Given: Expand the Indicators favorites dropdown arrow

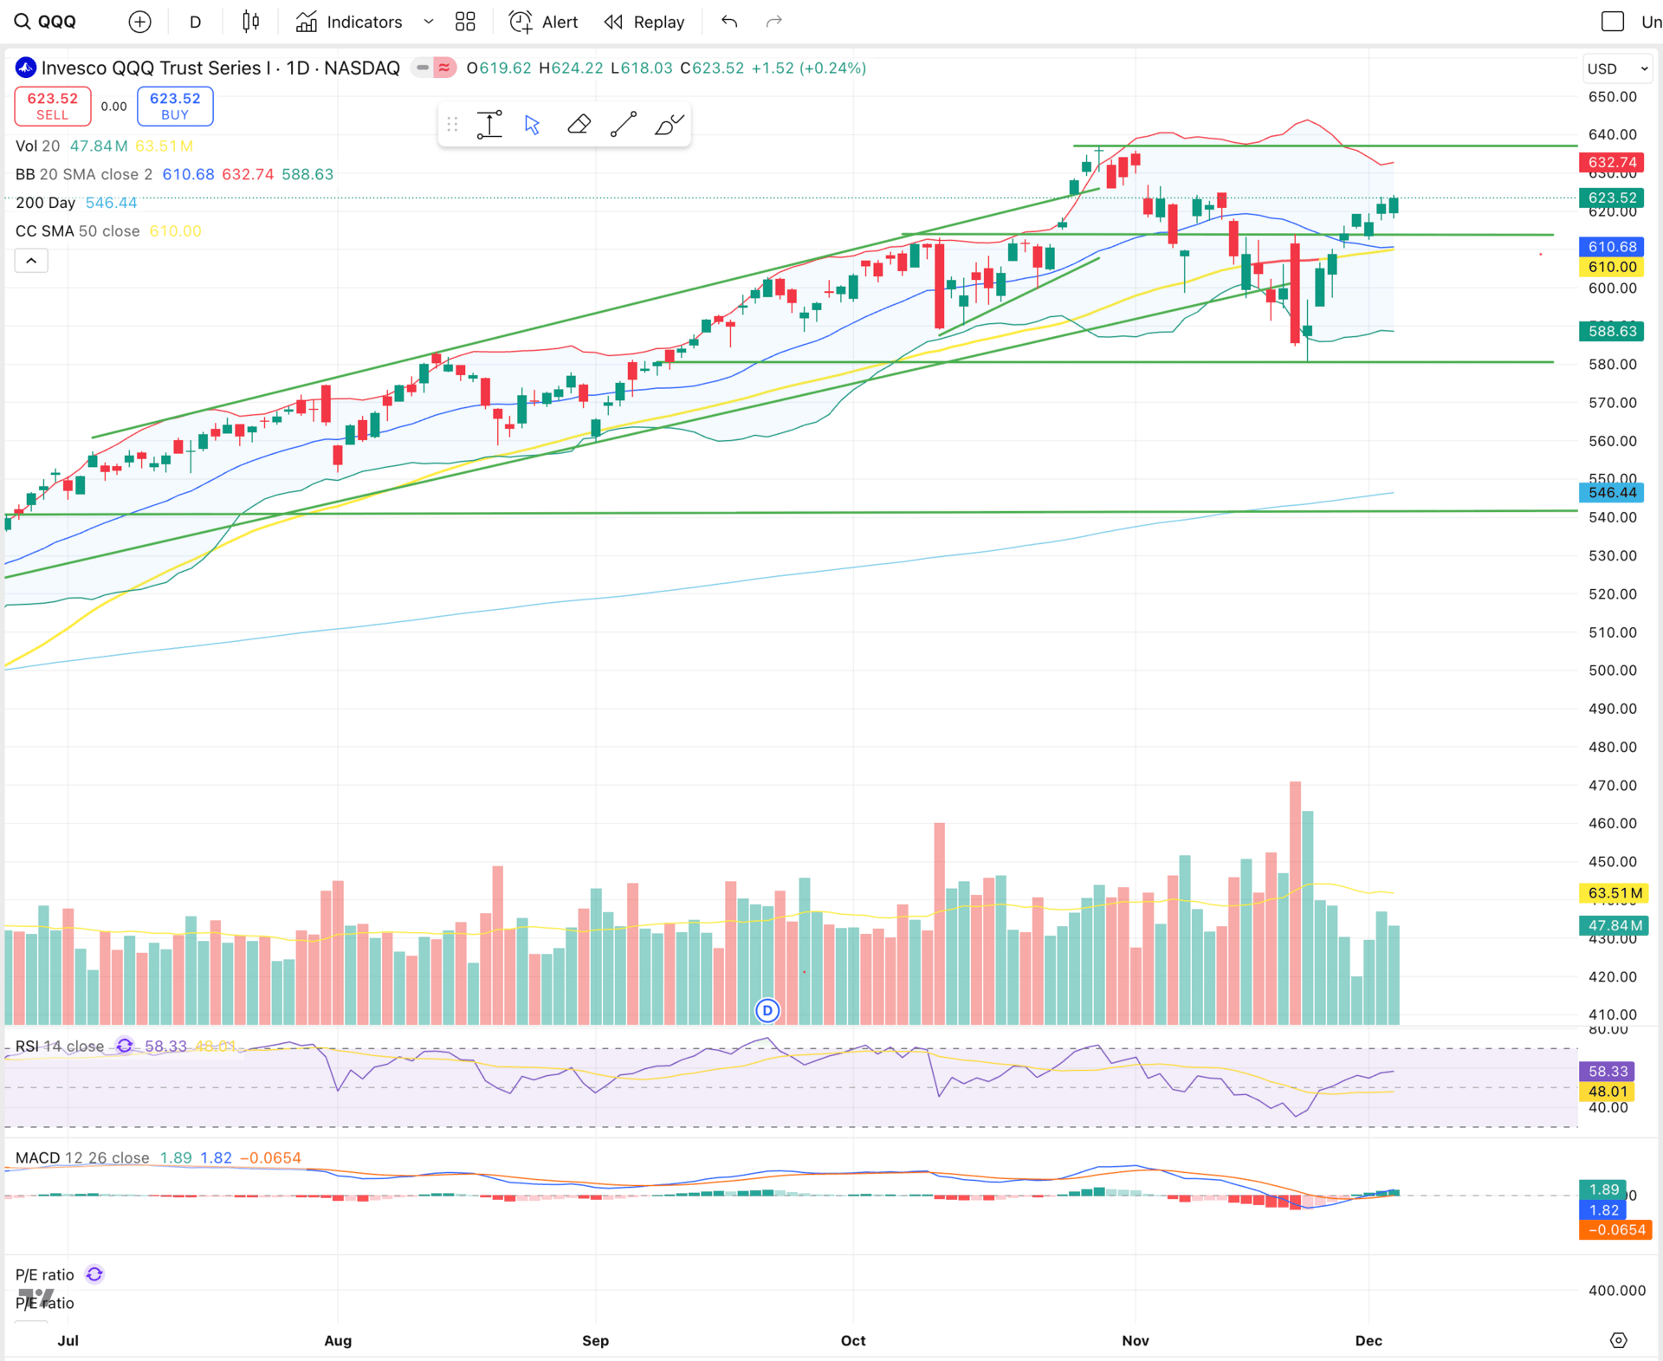Looking at the screenshot, I should point(429,22).
